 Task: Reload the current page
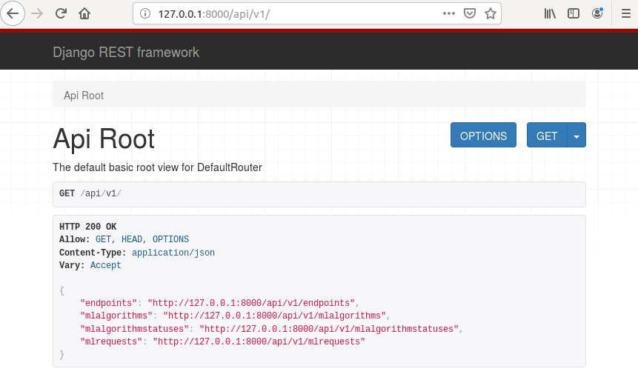click(x=62, y=13)
